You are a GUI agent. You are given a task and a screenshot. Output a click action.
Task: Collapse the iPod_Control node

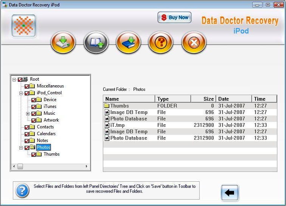[x=21, y=93]
